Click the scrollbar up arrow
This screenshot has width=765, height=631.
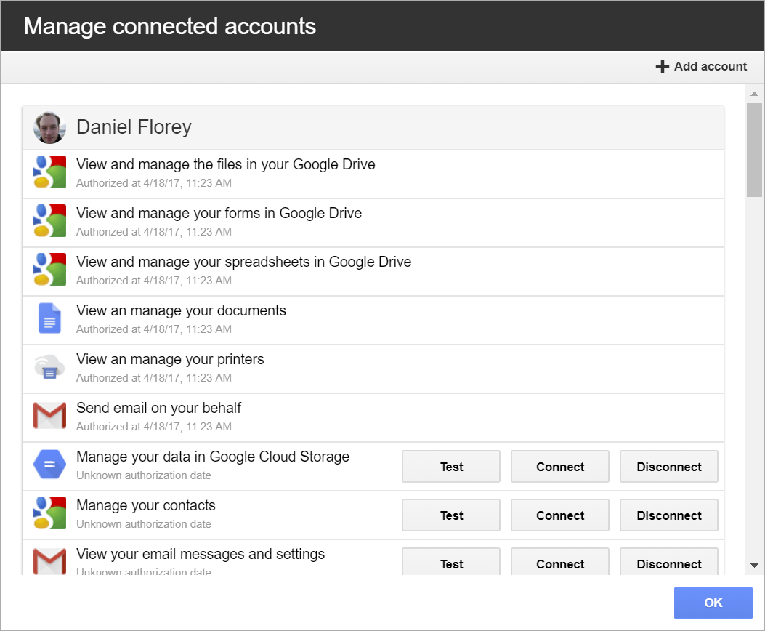[x=754, y=94]
